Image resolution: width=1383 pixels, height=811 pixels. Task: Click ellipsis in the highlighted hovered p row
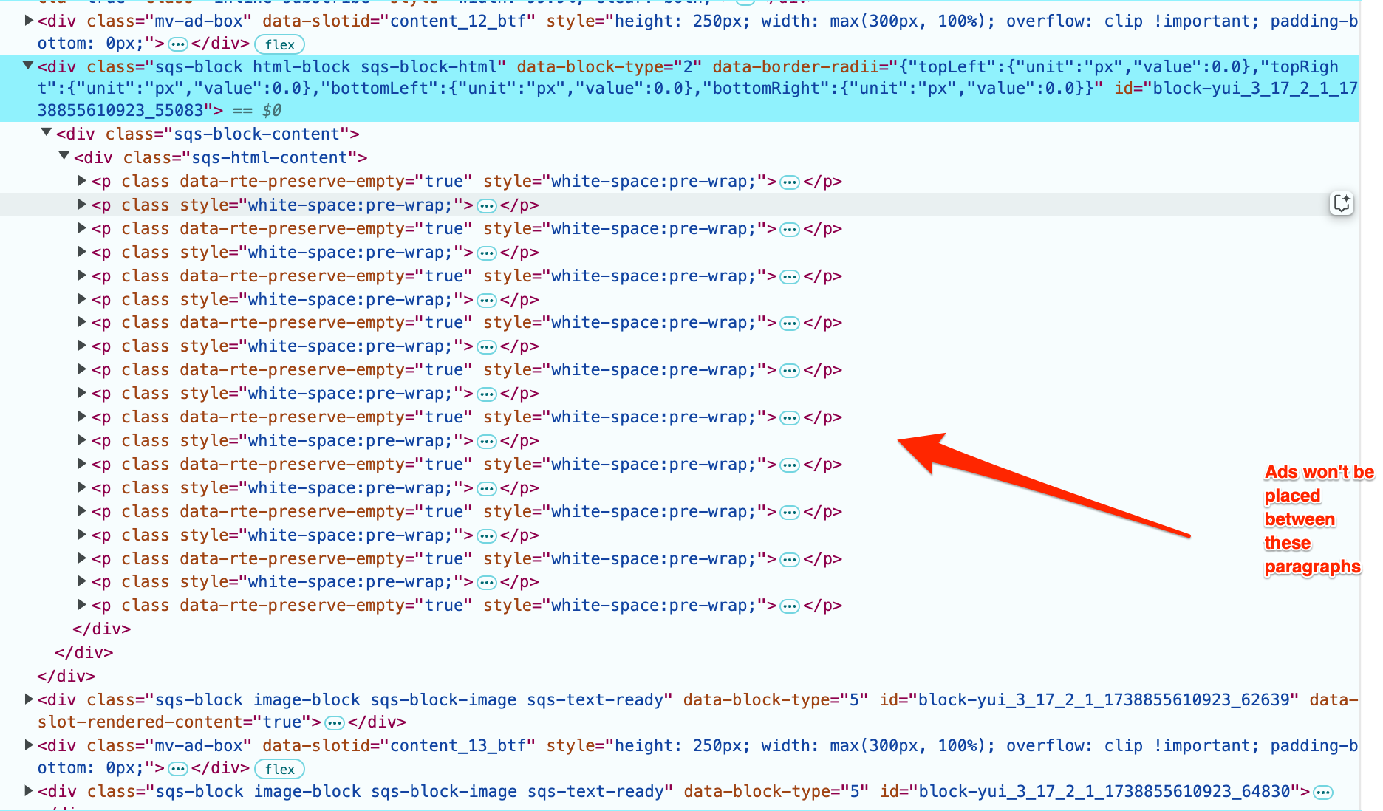point(487,206)
